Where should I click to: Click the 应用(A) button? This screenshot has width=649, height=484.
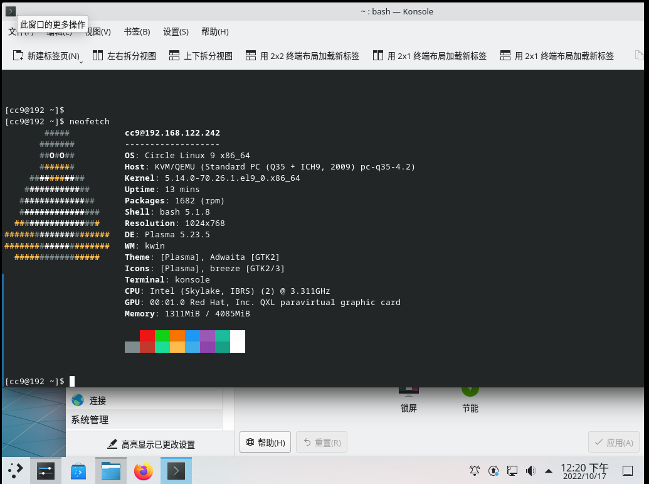[614, 443]
